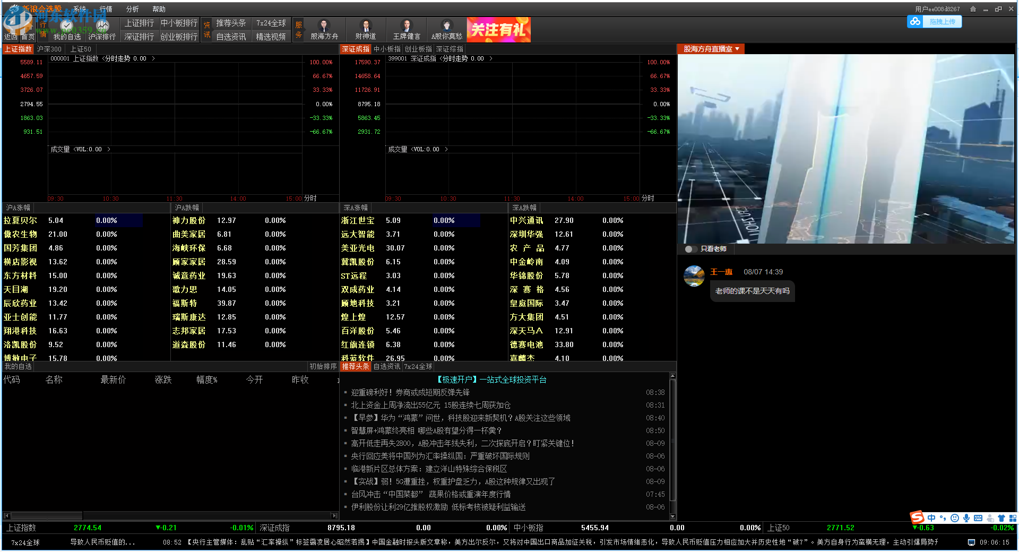The image size is (1019, 552).
Task: Click the 精选视频 toolbar button
Action: click(x=271, y=37)
